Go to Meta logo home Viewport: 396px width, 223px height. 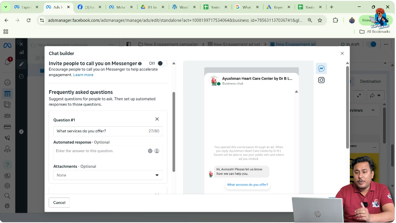pos(7,46)
